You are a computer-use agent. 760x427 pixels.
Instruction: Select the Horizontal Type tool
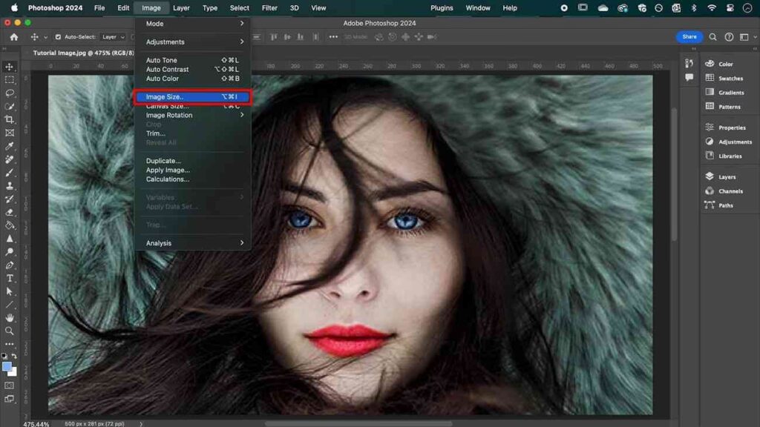pos(10,278)
